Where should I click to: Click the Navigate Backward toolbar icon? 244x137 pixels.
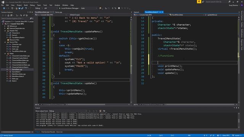4,8
